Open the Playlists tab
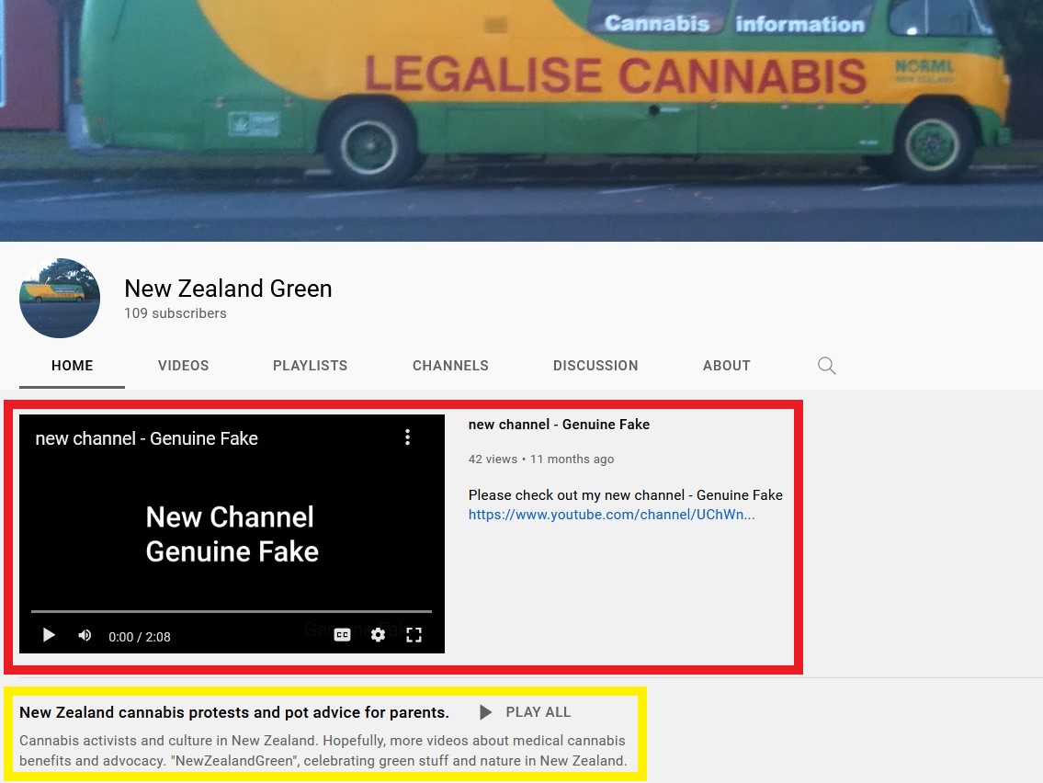Viewport: 1043px width, 783px height. pyautogui.click(x=310, y=366)
